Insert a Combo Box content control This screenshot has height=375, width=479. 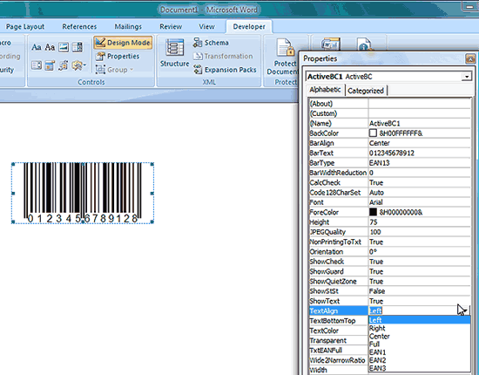point(78,47)
